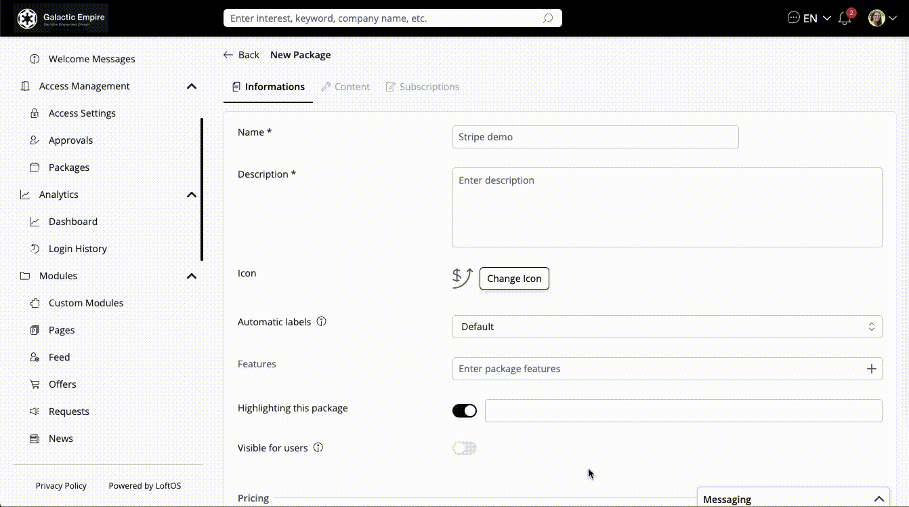Add feature with the plus icon
The image size is (909, 507).
(x=871, y=369)
